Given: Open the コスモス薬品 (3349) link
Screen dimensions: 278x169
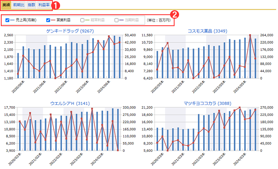Looking at the screenshot, I should coord(207,31).
